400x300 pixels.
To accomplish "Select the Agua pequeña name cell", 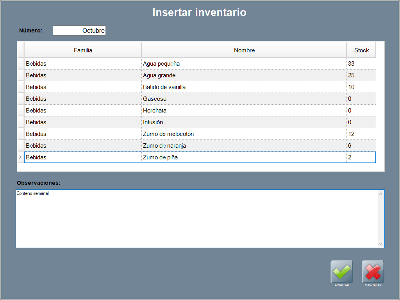I will pos(244,64).
